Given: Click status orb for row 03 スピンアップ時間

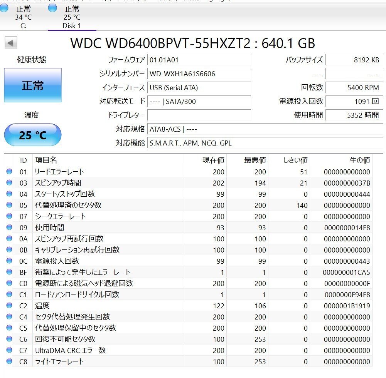Looking at the screenshot, I should coord(9,182).
